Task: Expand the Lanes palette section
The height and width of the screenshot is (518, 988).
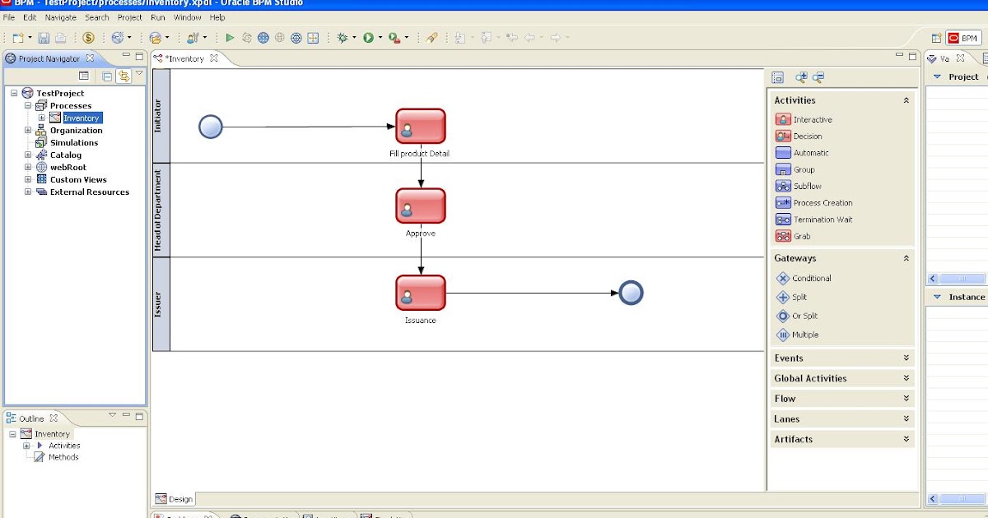Action: (x=906, y=419)
